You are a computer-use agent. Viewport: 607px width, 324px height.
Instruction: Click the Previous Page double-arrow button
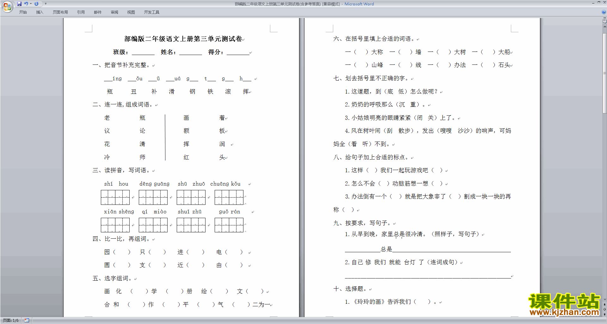(605, 305)
